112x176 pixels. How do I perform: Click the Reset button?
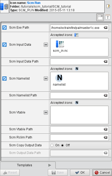[10, 173]
